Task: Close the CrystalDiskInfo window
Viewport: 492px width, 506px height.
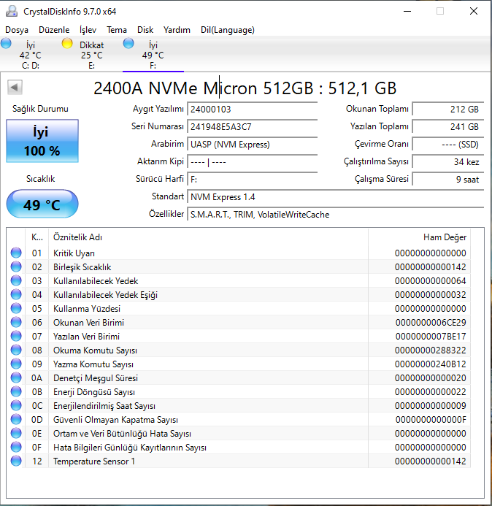Action: coord(473,11)
